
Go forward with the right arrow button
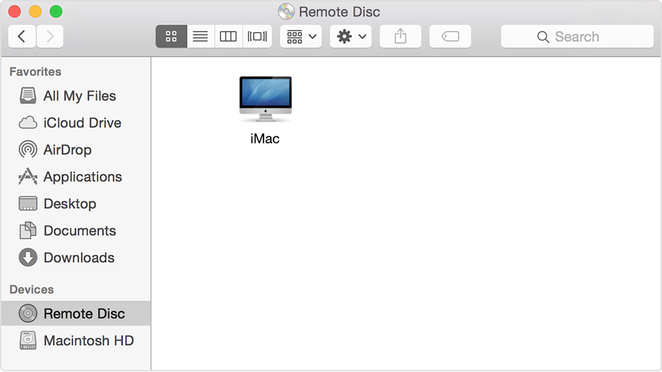50,36
